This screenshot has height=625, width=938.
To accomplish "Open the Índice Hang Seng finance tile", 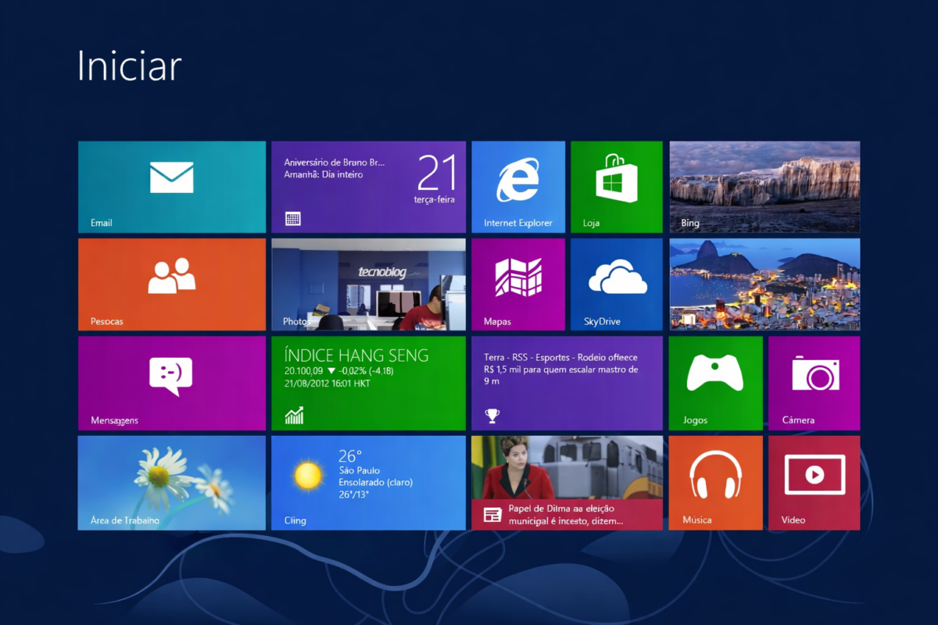I will [x=368, y=383].
